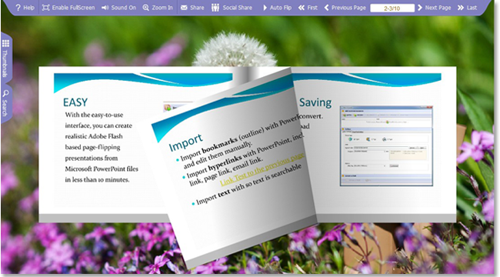This screenshot has height=277, width=500.
Task: Go to the Previous Page arrow
Action: pyautogui.click(x=326, y=8)
